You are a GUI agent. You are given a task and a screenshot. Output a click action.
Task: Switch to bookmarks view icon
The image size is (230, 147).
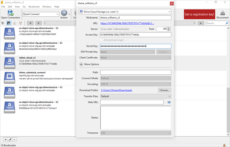(9, 23)
